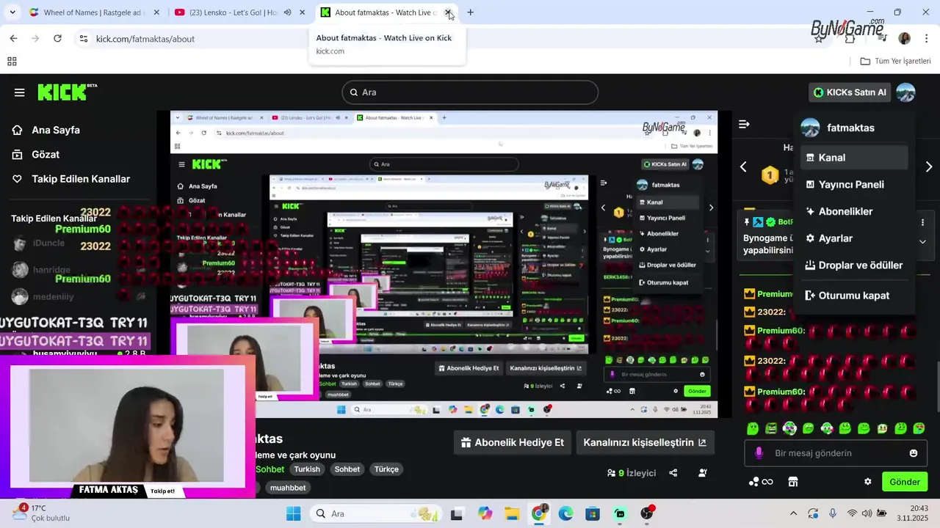940x528 pixels.
Task: Insert the crying heart-eyes green emote
Action: point(919,428)
